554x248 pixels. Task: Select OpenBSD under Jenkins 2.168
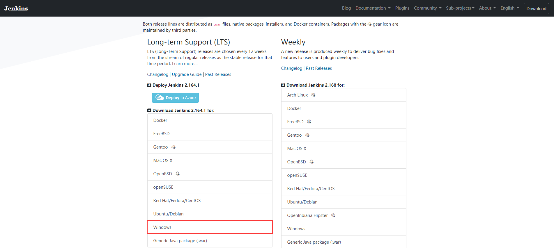tap(344, 162)
